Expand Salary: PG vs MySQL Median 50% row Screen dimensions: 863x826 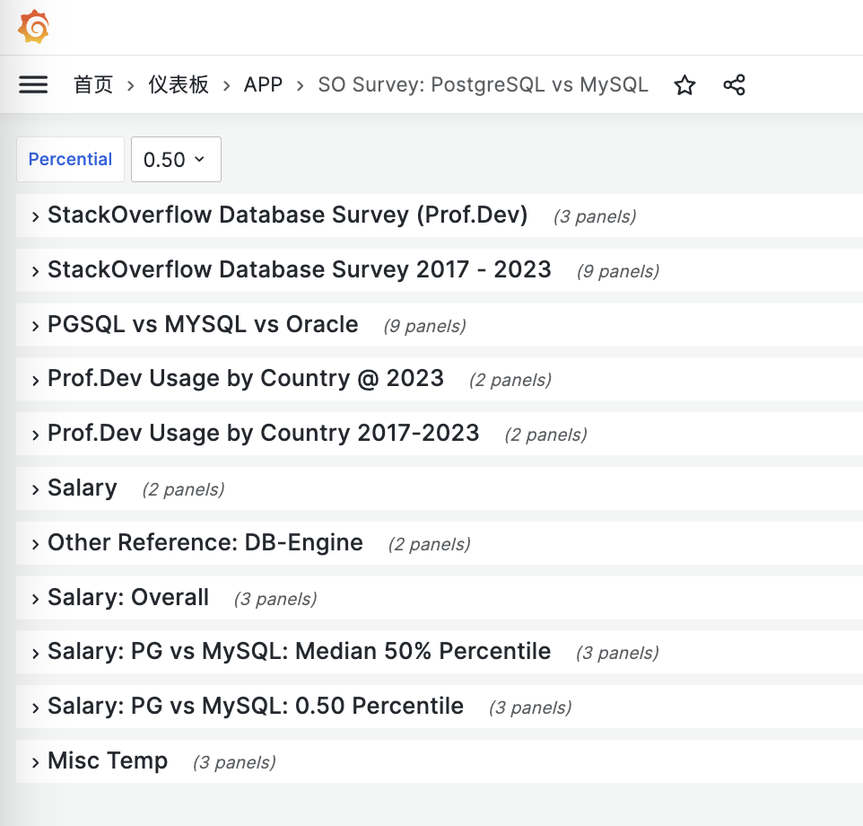point(299,652)
